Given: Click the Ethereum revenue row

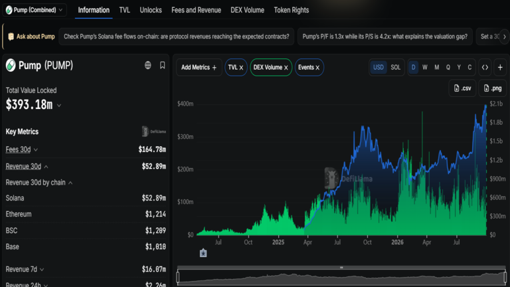Looking at the screenshot, I should [86, 214].
